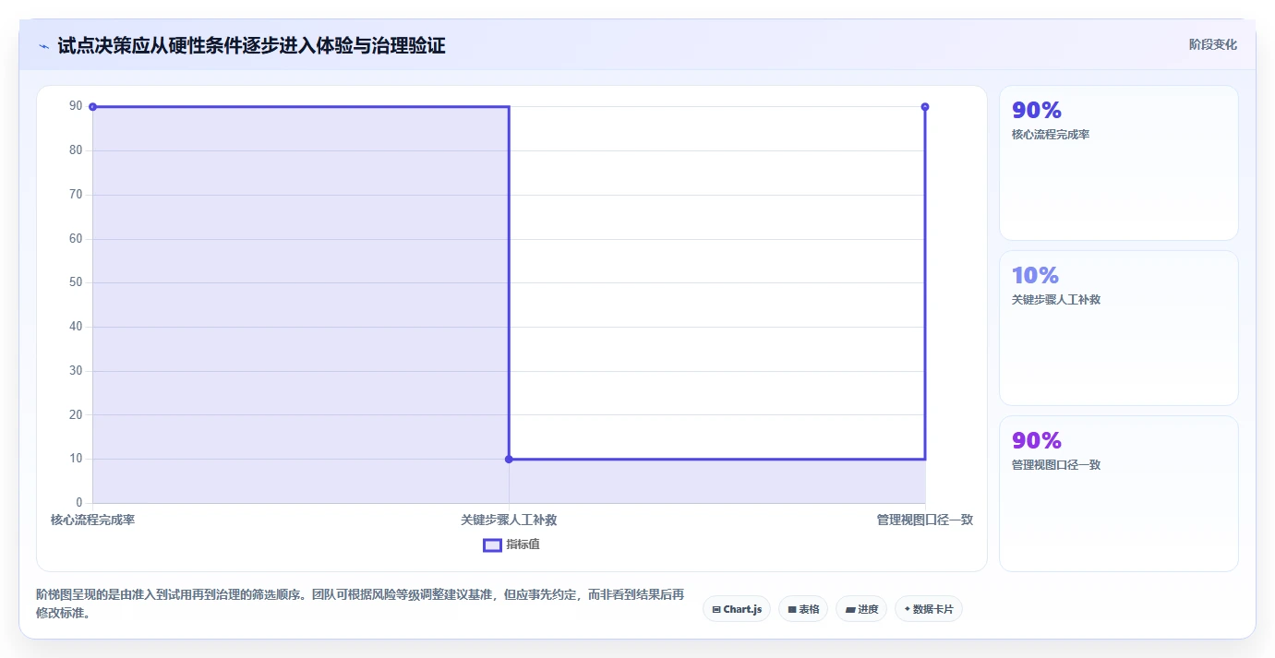The width and height of the screenshot is (1275, 658).
Task: Open the 90% 核心流程完成率 card
Action: coord(1118,163)
